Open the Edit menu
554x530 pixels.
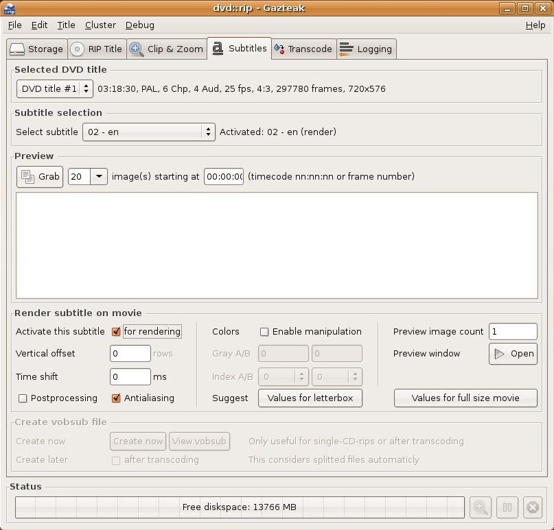pyautogui.click(x=39, y=25)
